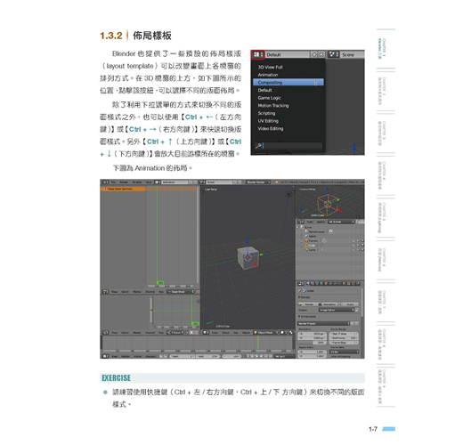Open Dope Sheet mode dropdown
Screen dimensions: 463x445
pos(181,292)
